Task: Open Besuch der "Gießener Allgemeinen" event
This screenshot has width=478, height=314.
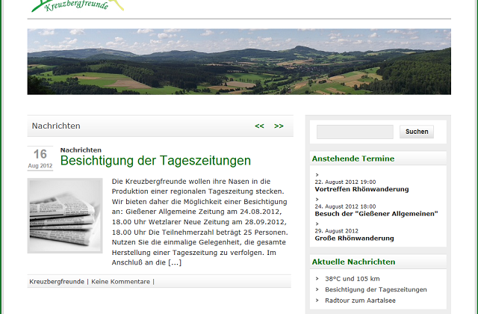Action: [376, 214]
